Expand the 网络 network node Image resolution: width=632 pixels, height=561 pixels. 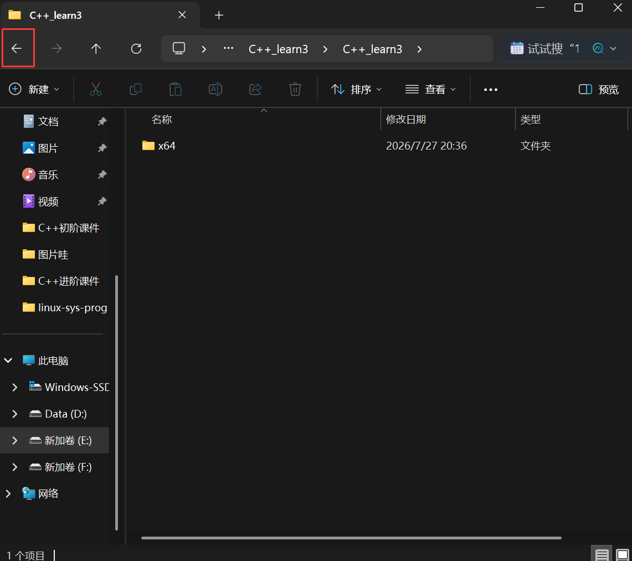pyautogui.click(x=8, y=493)
